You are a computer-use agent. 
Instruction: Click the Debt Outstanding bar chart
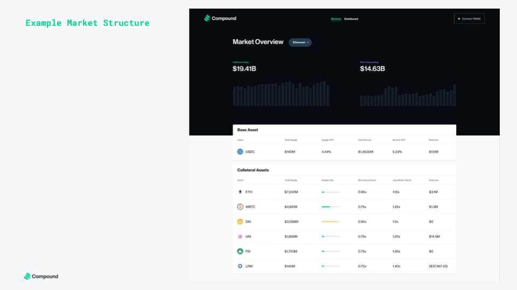coord(408,95)
